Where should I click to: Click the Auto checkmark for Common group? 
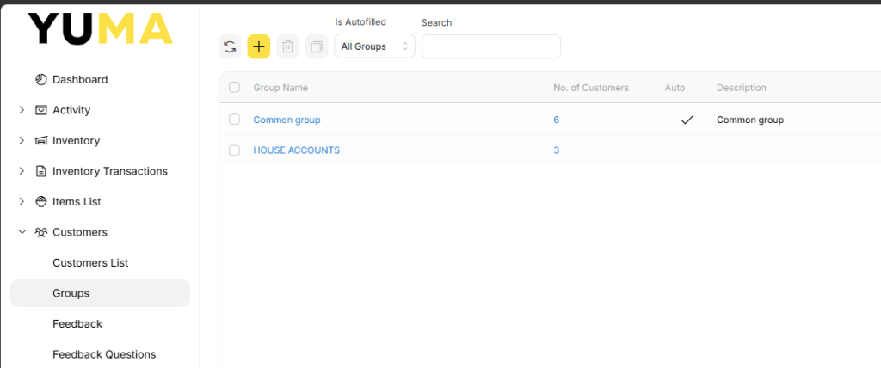(687, 120)
